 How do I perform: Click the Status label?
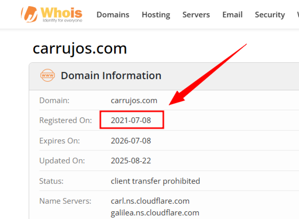[51, 181]
